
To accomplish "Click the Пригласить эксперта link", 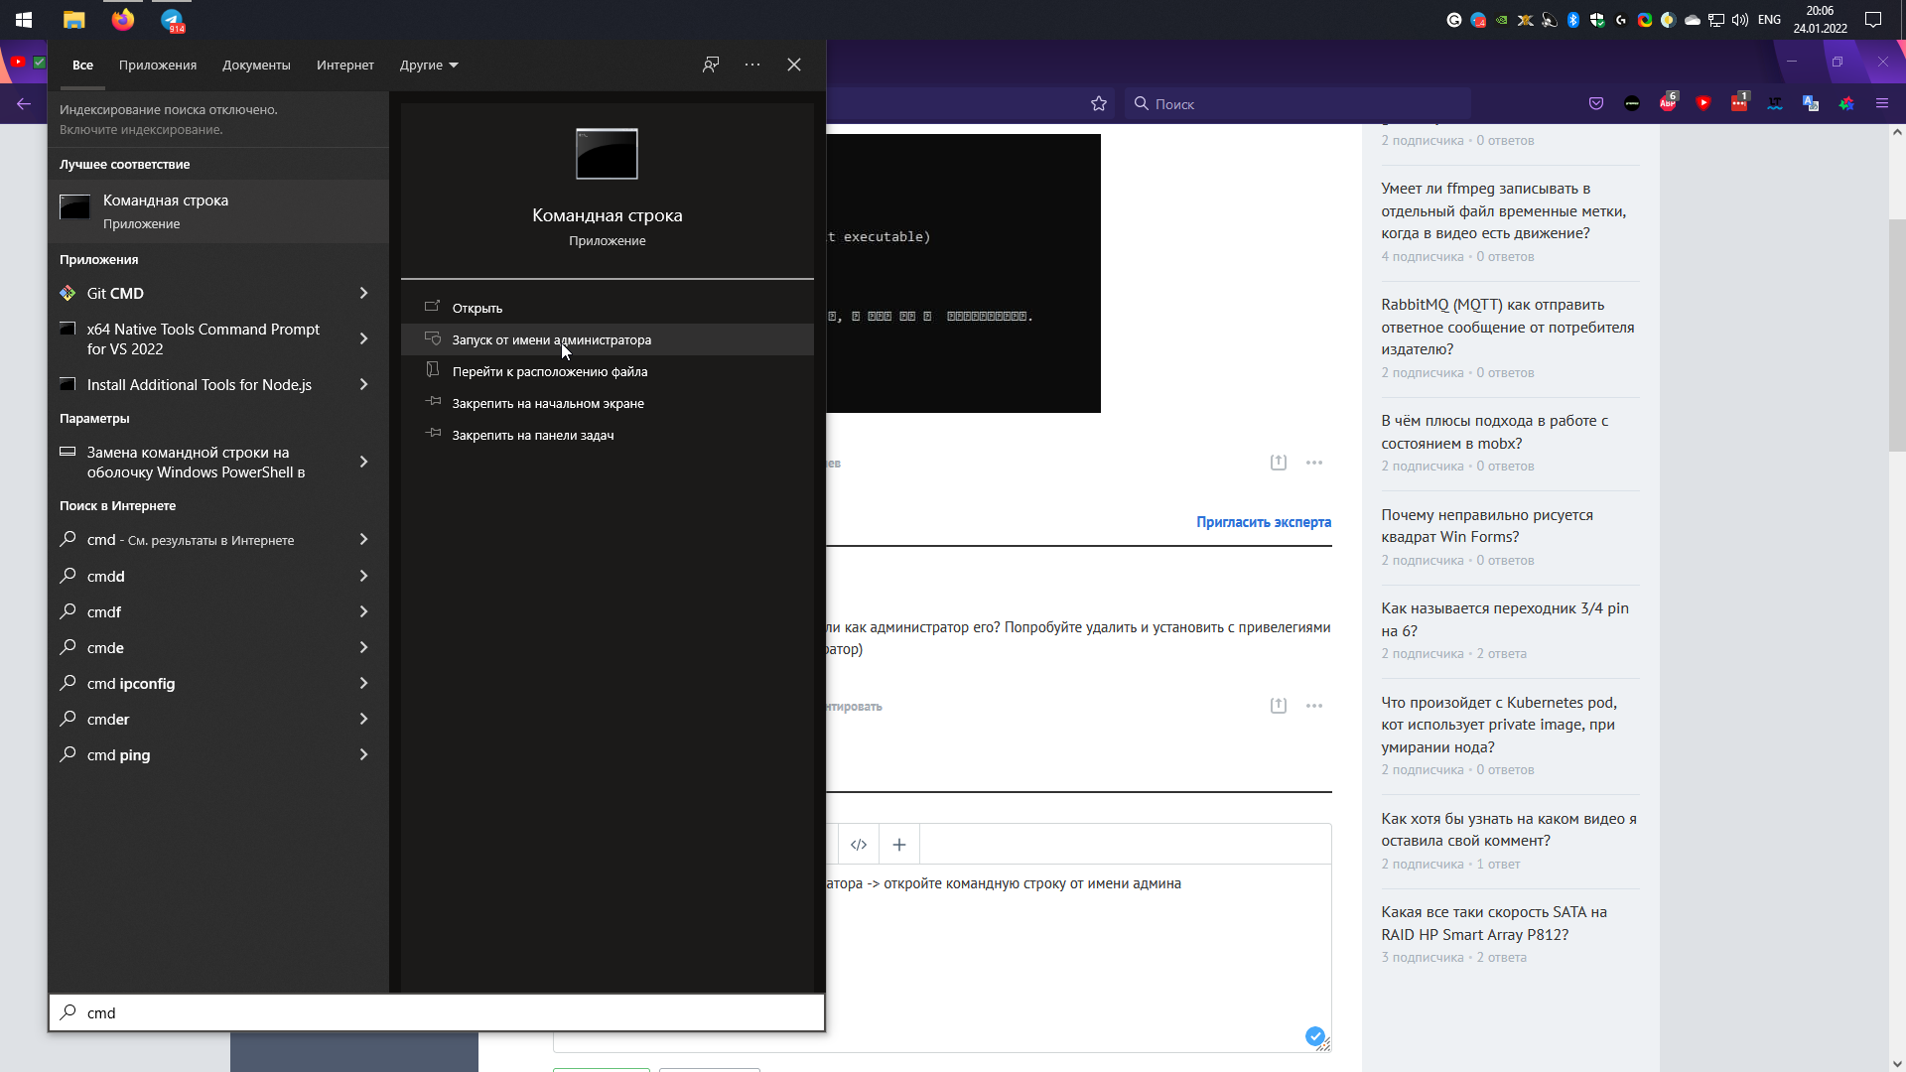I will tap(1264, 522).
